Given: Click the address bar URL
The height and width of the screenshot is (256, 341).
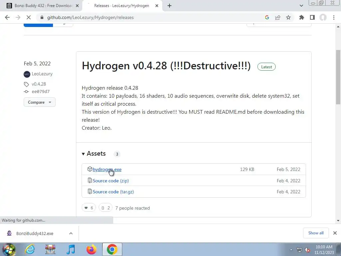Looking at the screenshot, I should (x=91, y=17).
